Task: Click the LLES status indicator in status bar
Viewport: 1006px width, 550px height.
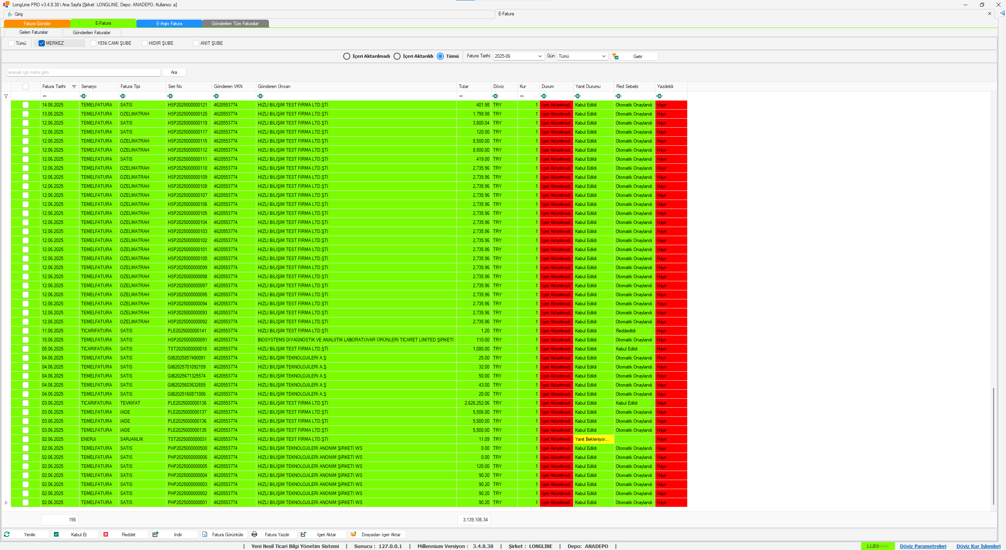Action: pyautogui.click(x=877, y=546)
